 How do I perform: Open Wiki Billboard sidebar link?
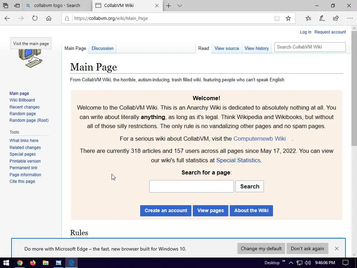pos(22,100)
